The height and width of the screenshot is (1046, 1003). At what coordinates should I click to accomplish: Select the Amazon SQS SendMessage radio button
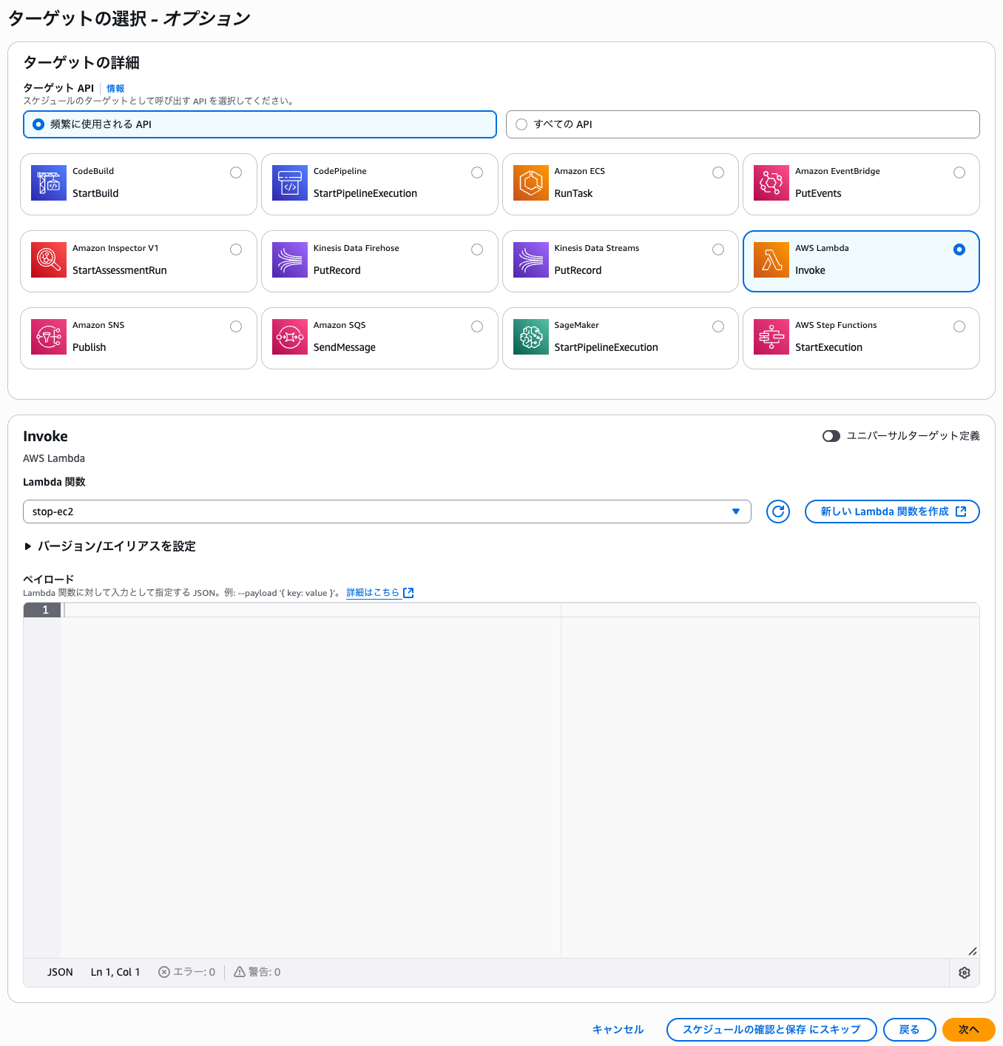[x=477, y=326]
